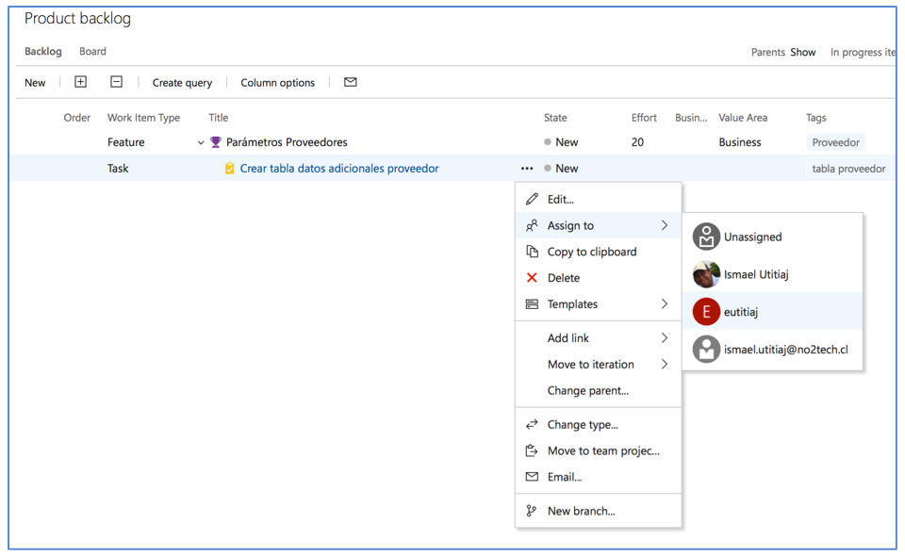Screen dimensions: 905x556
Task: Assign task to ismael.utitiaj@no2tech.cl
Action: [773, 349]
